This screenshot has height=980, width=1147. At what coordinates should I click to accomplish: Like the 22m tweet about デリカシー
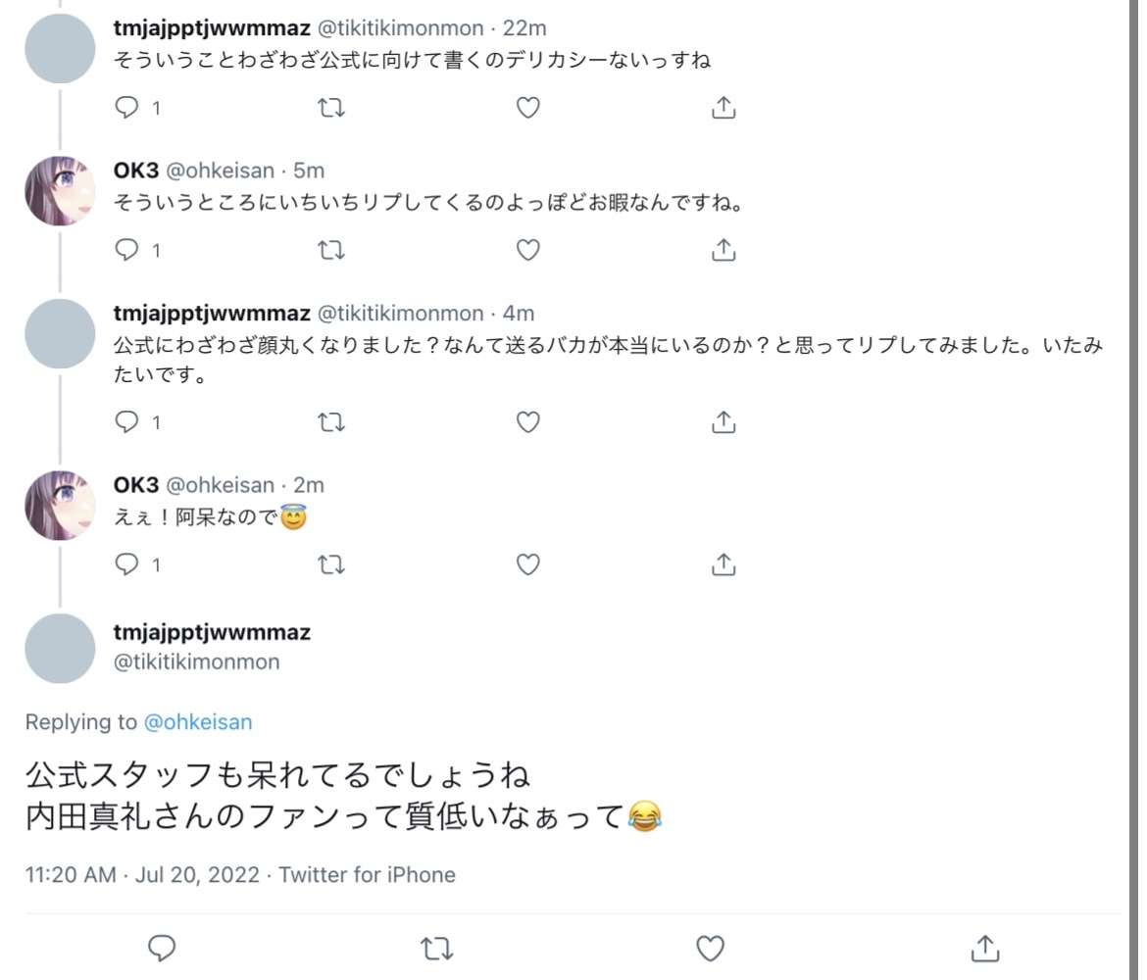pos(528,108)
